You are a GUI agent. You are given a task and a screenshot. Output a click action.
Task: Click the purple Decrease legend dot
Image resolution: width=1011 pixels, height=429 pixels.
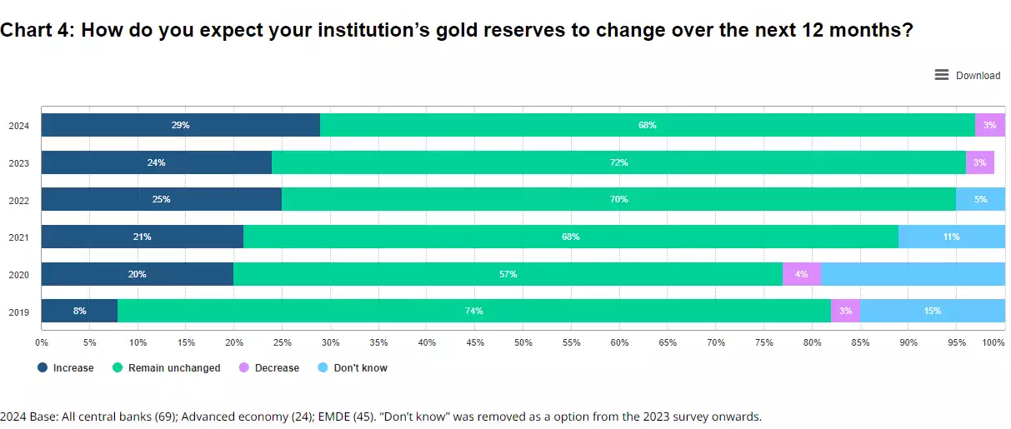[x=243, y=367]
